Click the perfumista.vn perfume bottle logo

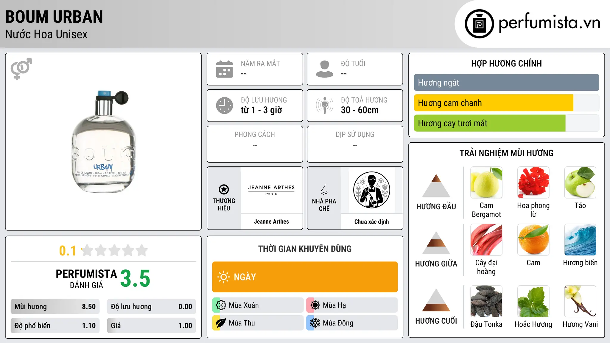(x=479, y=24)
